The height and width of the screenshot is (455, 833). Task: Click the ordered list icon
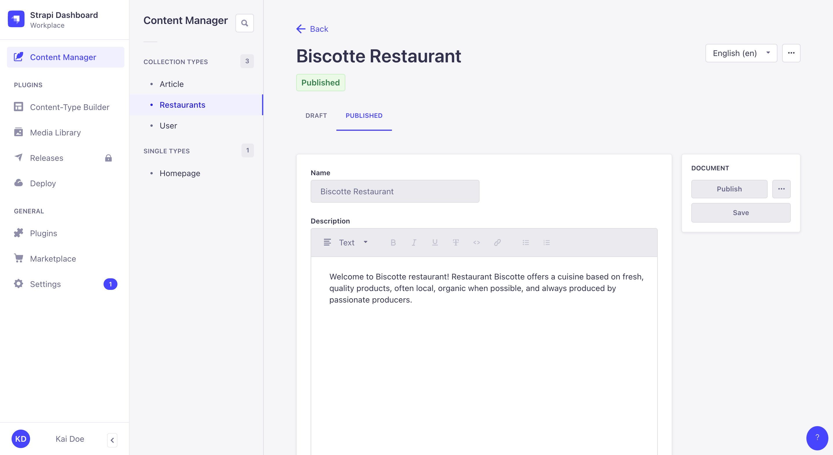click(547, 242)
